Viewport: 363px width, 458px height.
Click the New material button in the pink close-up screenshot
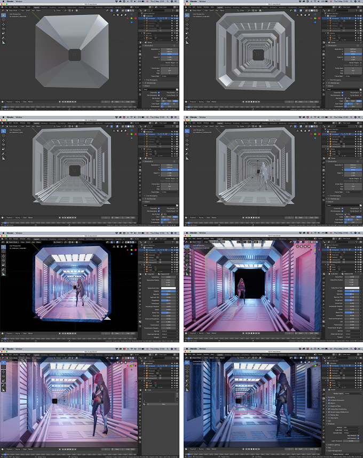[163, 404]
